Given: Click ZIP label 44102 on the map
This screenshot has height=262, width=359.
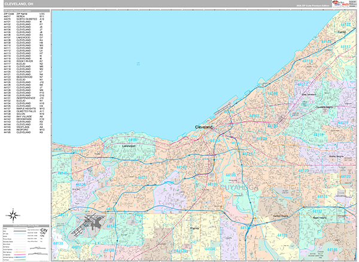Looking at the screenshot, I should pyautogui.click(x=181, y=168).
